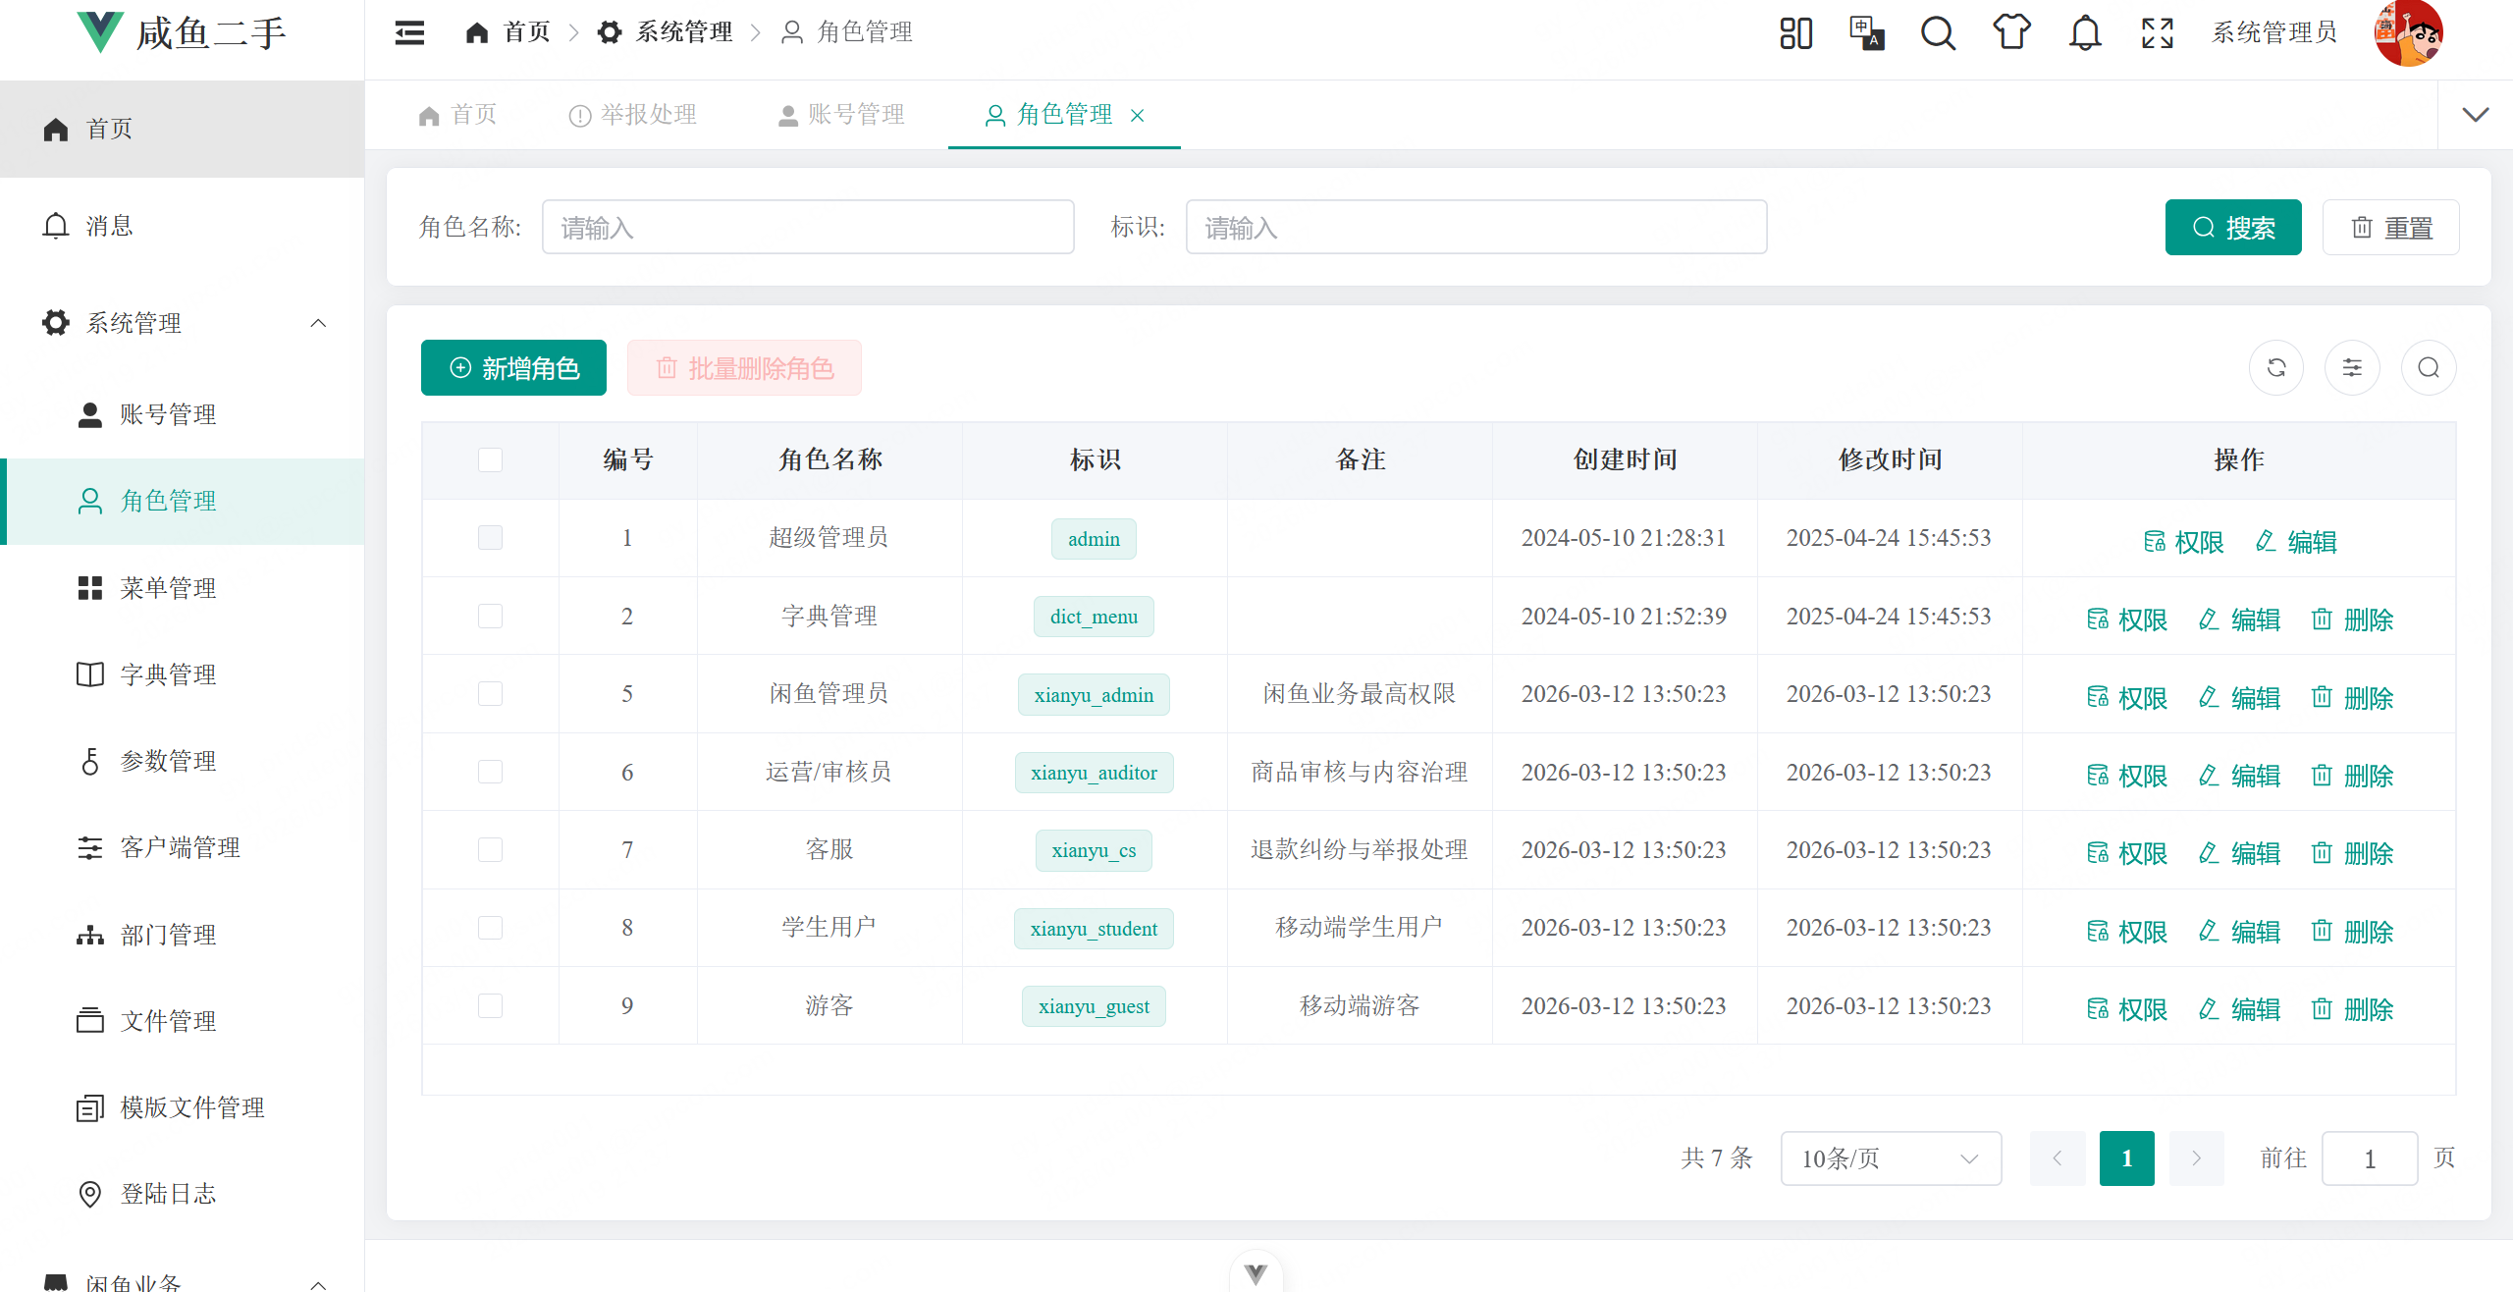Switch interface language with the 中/A icon
Screen dimensions: 2513x1292
pos(1867,31)
